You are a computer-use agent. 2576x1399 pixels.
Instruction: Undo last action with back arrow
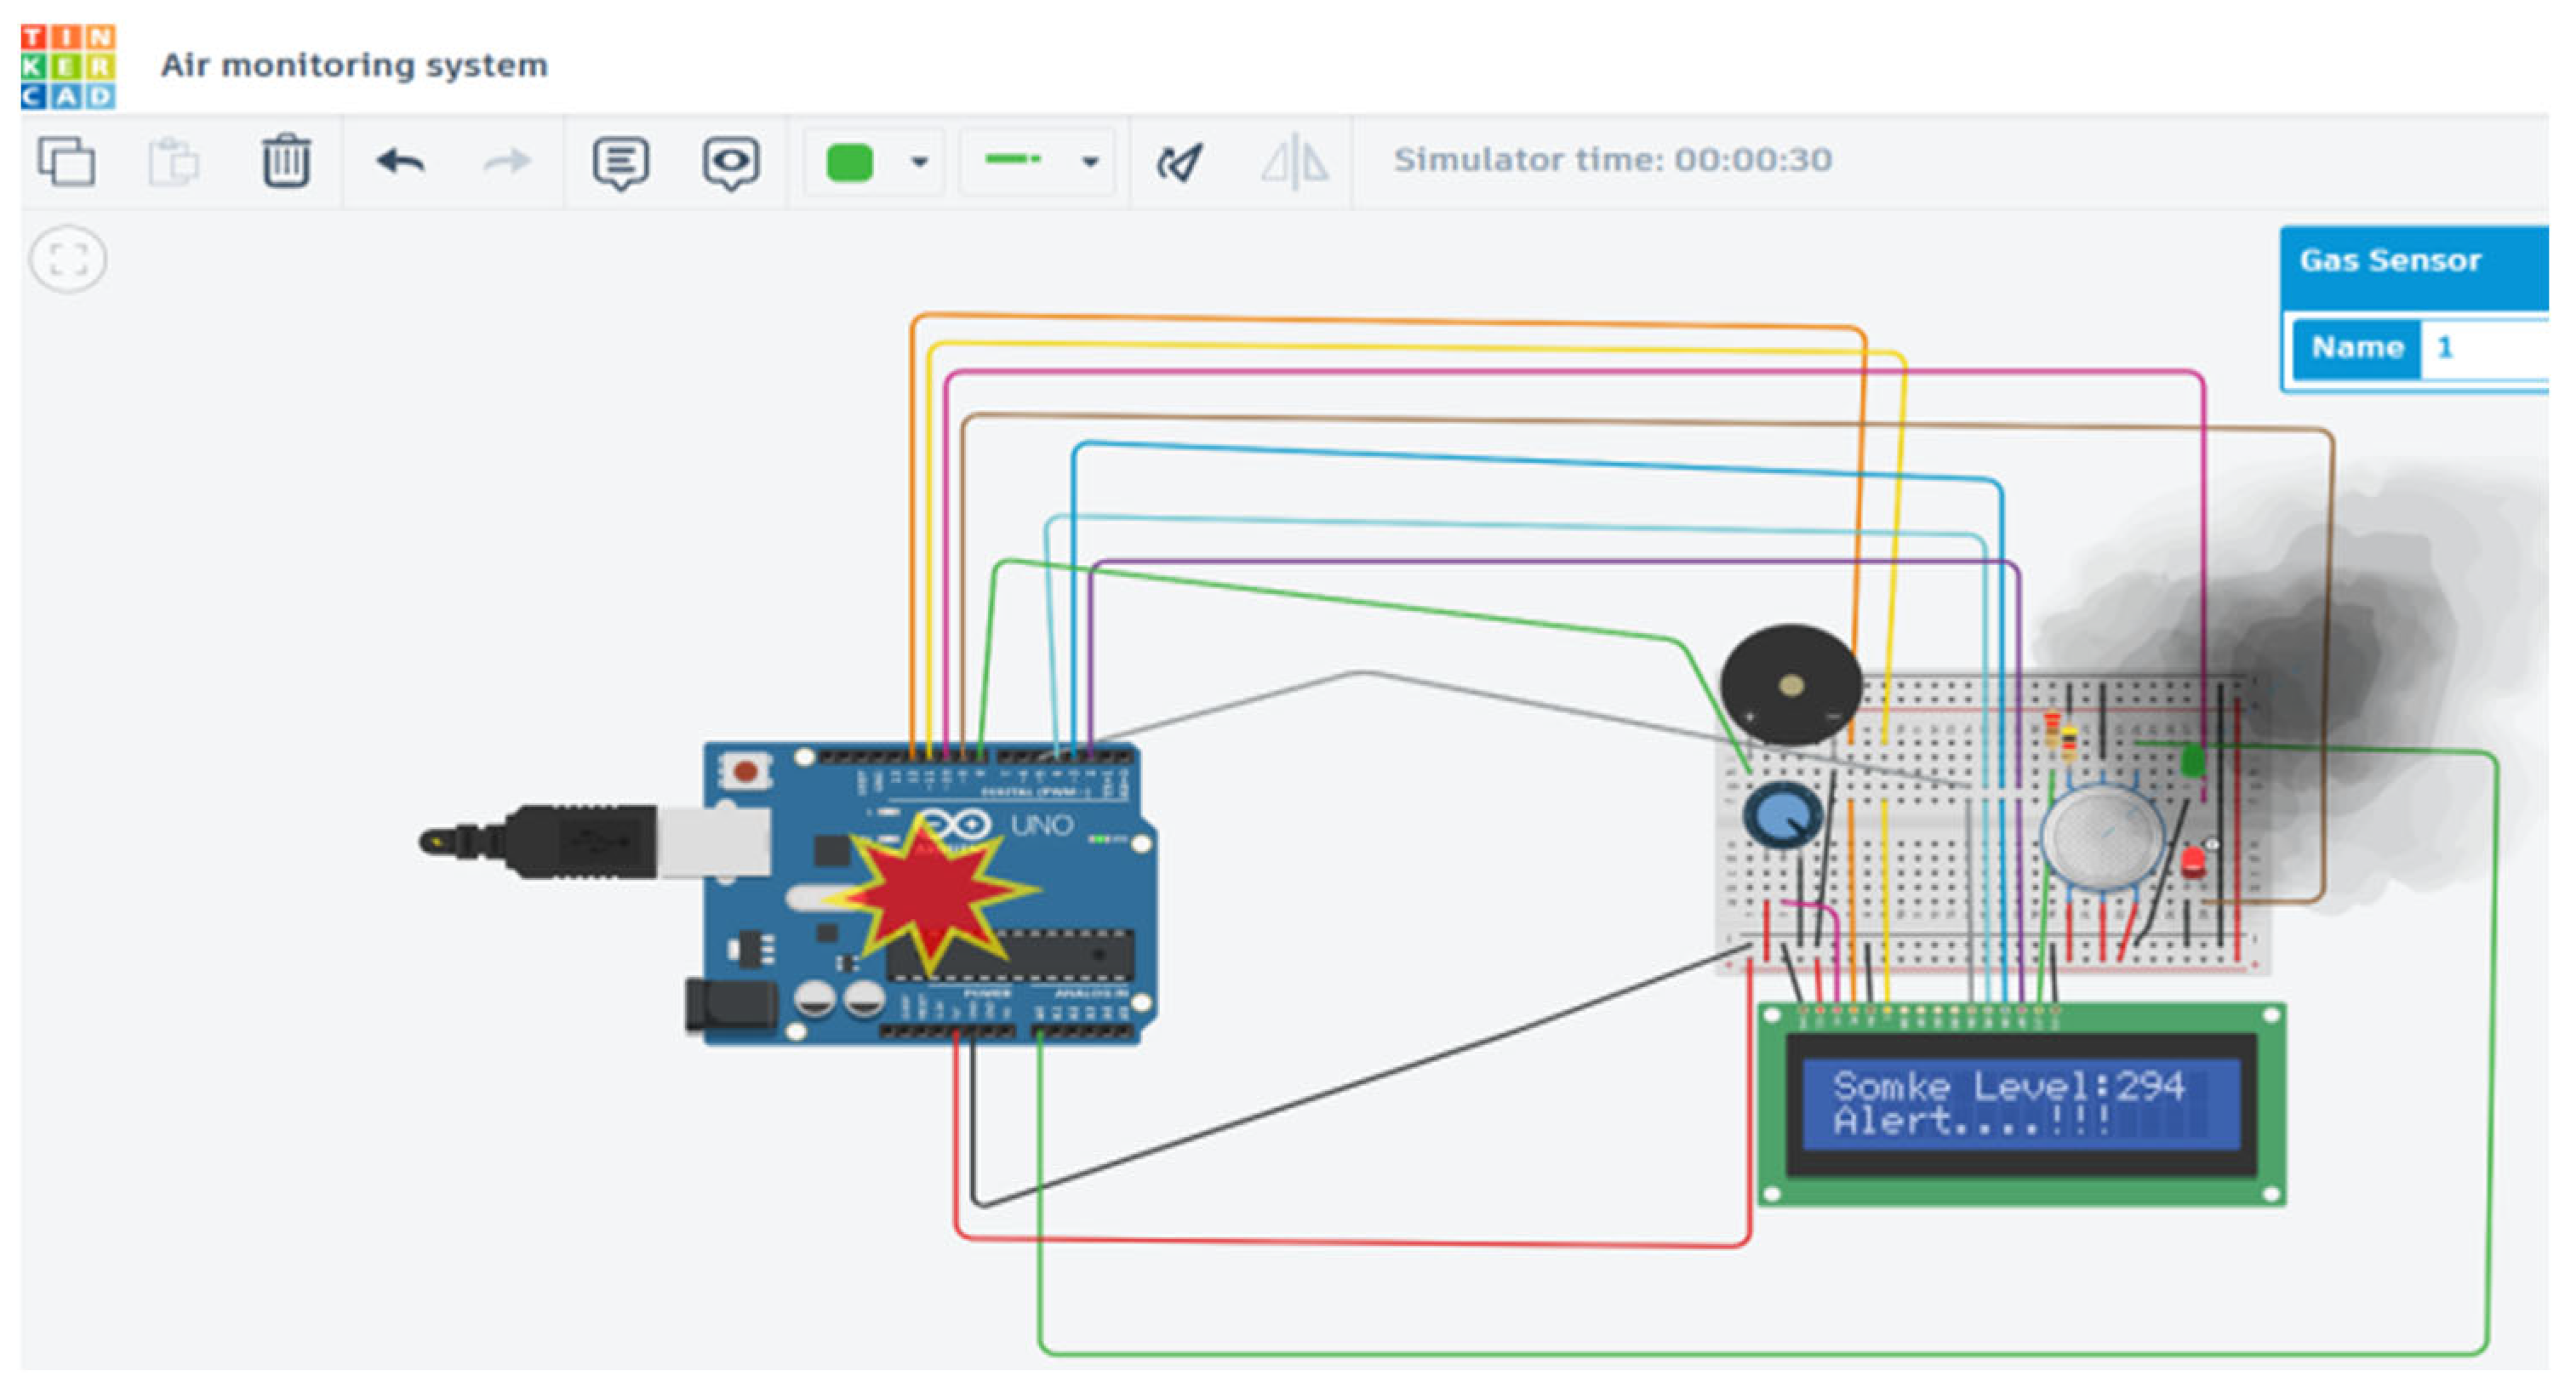[401, 161]
